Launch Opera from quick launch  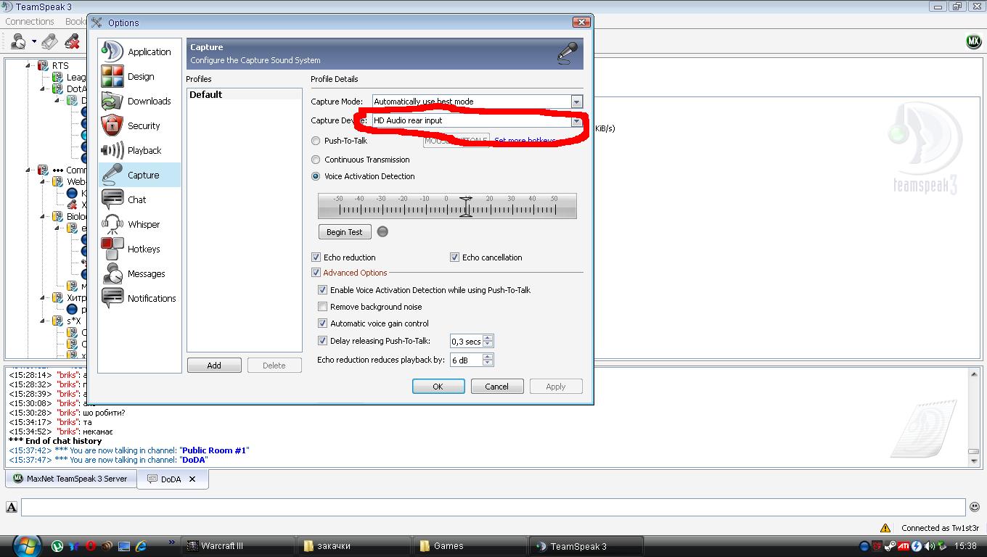coord(91,546)
